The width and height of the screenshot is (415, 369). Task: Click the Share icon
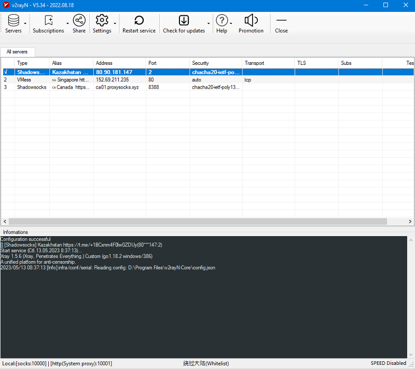[79, 20]
